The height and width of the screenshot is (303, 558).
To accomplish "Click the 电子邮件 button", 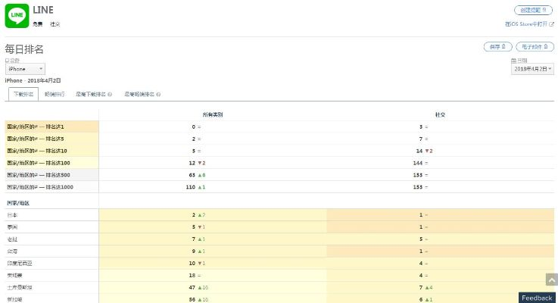I will (x=535, y=47).
